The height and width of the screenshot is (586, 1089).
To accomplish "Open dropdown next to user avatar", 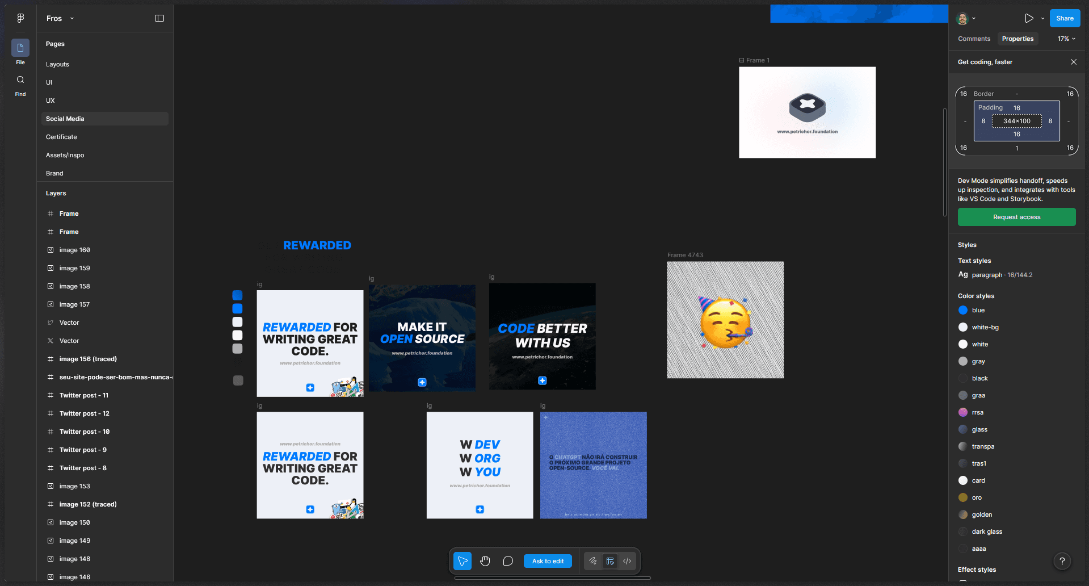I will point(974,18).
